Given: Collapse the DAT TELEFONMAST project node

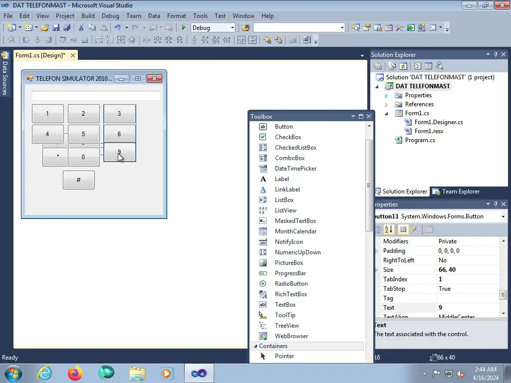Looking at the screenshot, I should (x=377, y=86).
